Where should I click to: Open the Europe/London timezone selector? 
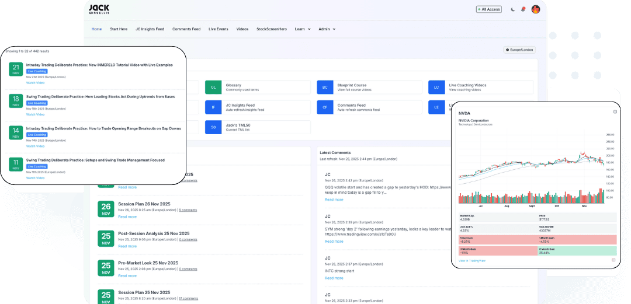click(519, 50)
